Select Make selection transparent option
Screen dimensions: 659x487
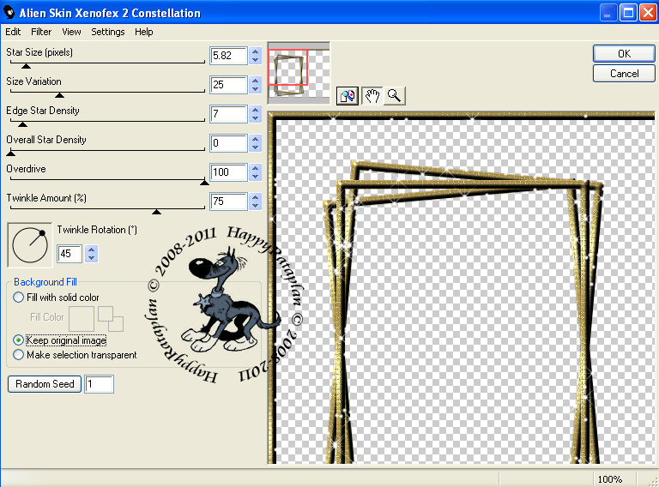point(19,355)
